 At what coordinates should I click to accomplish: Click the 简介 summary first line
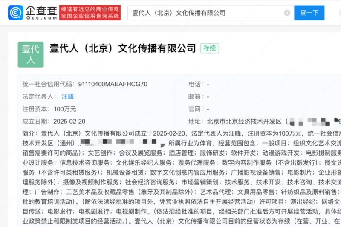coord(182,133)
